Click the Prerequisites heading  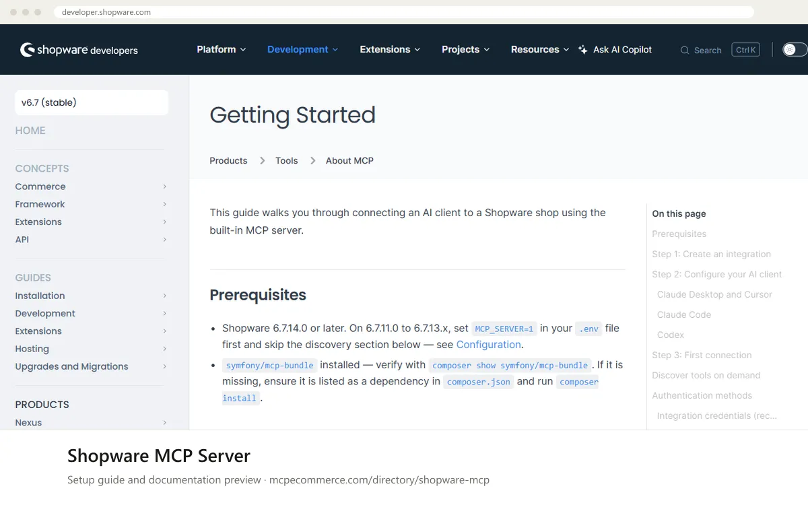258,295
